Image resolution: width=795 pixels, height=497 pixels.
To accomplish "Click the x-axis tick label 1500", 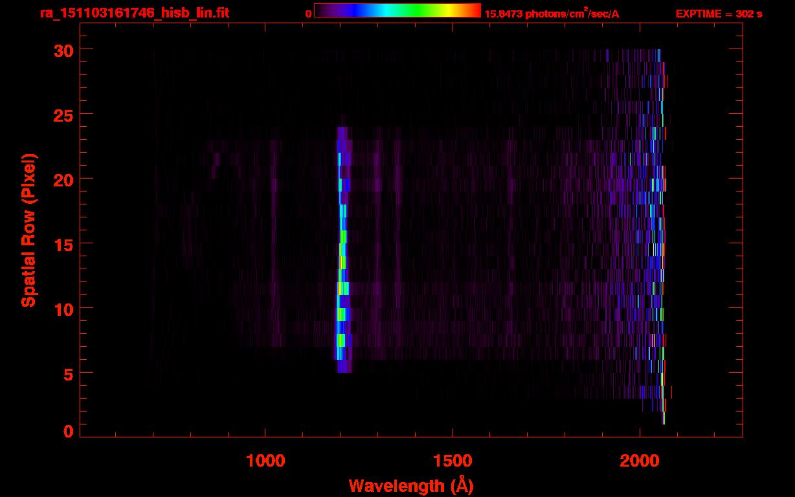I will pos(453,461).
